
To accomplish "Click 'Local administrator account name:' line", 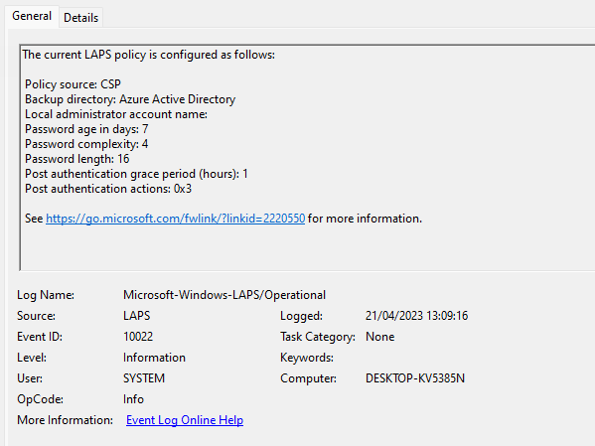I will tap(116, 114).
